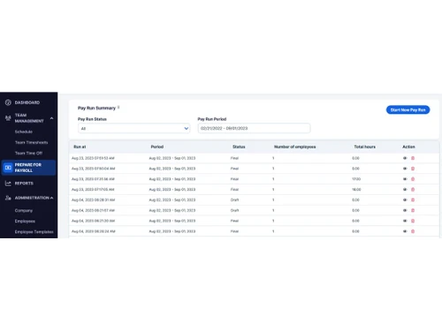This screenshot has height=331, width=442.
Task: Collapse the Team Management section chevron
Action: pos(52,118)
